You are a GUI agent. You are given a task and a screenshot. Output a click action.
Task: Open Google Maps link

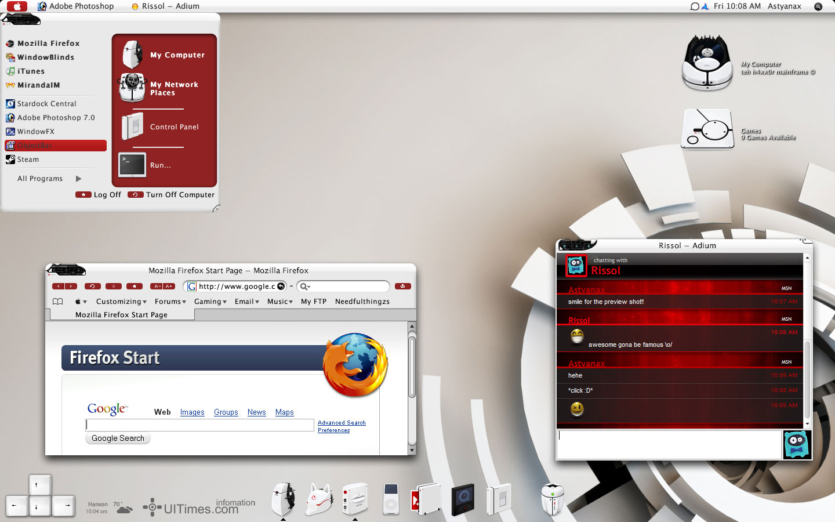(285, 412)
